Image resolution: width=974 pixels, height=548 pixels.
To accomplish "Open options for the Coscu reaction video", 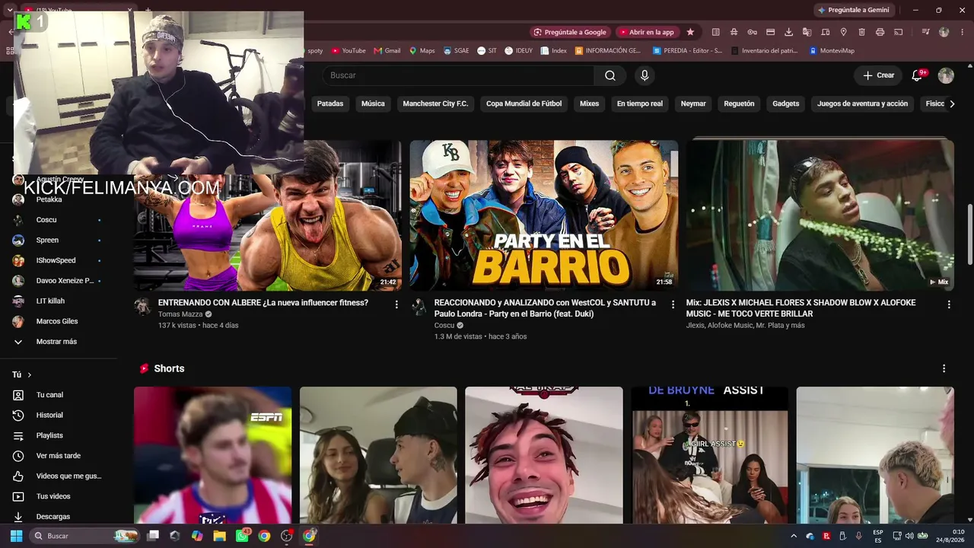I will (673, 304).
